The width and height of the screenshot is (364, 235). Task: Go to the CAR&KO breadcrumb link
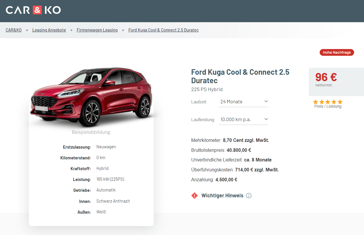coord(14,30)
